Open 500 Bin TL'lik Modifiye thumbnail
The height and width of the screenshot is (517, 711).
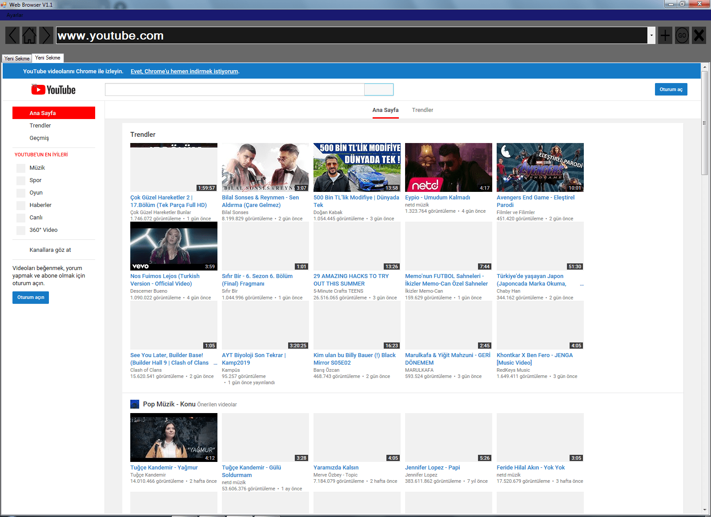[x=357, y=167]
